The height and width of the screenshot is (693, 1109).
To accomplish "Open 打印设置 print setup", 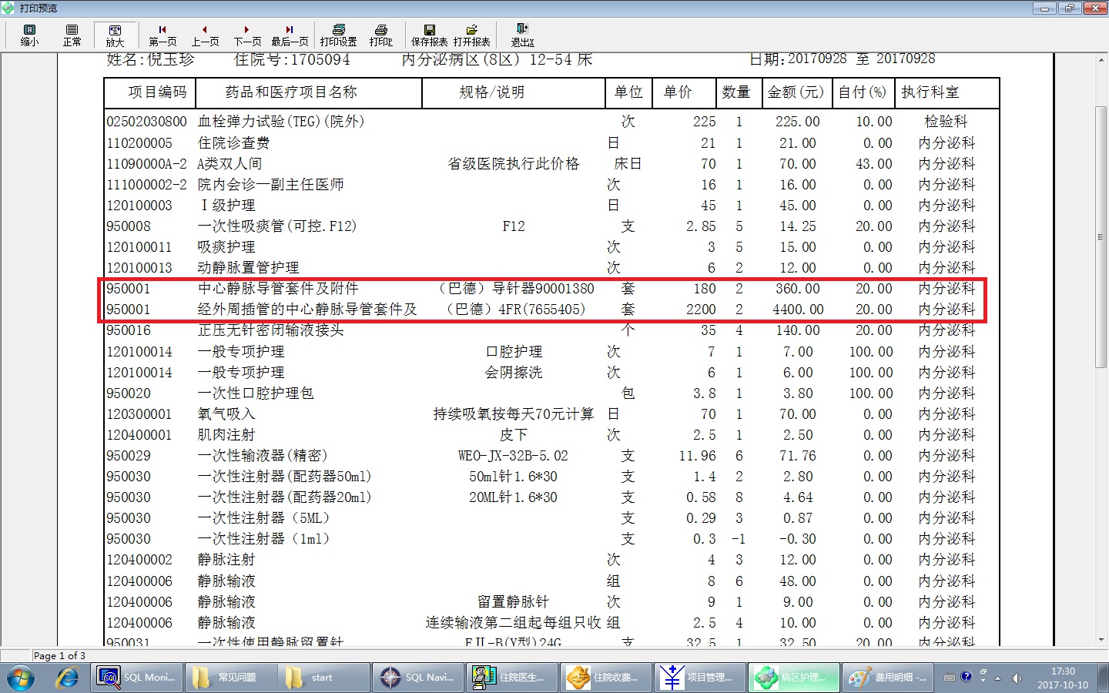I will [x=338, y=35].
